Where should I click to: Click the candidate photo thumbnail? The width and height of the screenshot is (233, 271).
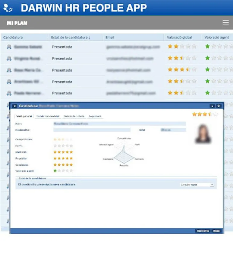pyautogui.click(x=203, y=134)
